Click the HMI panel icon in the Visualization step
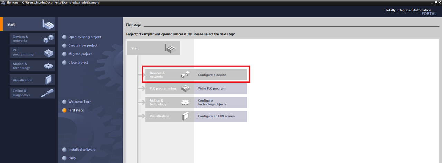The image size is (442, 163). coord(186,116)
